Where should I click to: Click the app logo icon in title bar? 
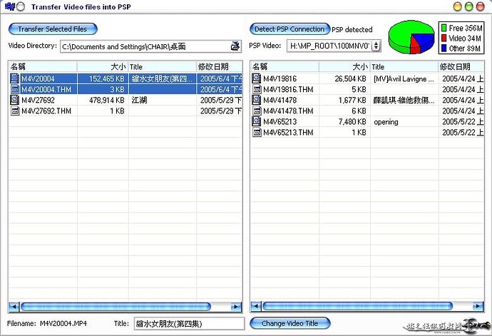pyautogui.click(x=10, y=6)
